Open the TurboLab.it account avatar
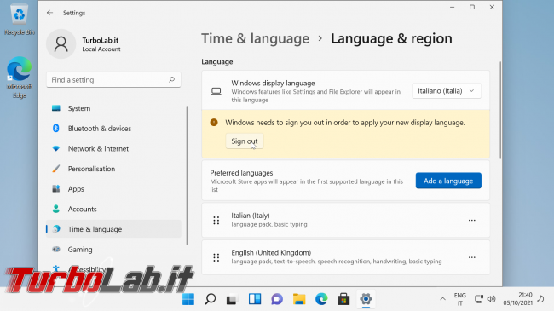 coord(61,43)
